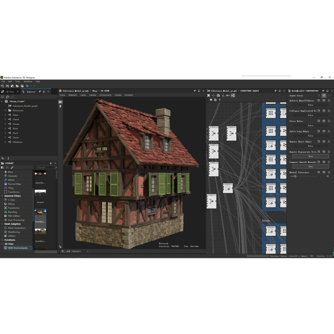Adjust the Normal Tolerance slider
Image resolution: width=334 pixels, height=334 pixels.
295,176
